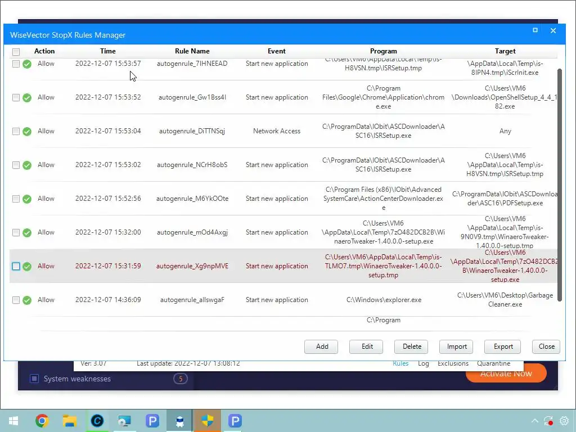Tick checkbox for rule autogenrule_NCrH8obS

pos(16,165)
